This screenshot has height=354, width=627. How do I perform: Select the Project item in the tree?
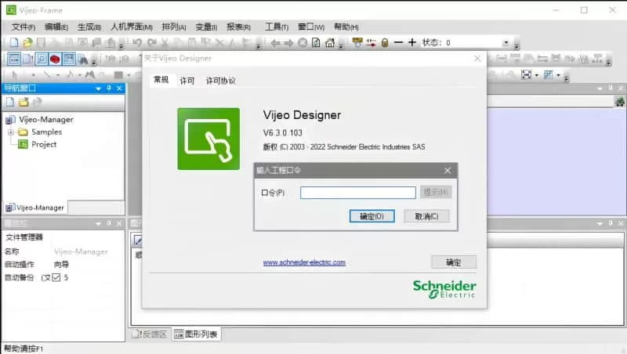[44, 144]
